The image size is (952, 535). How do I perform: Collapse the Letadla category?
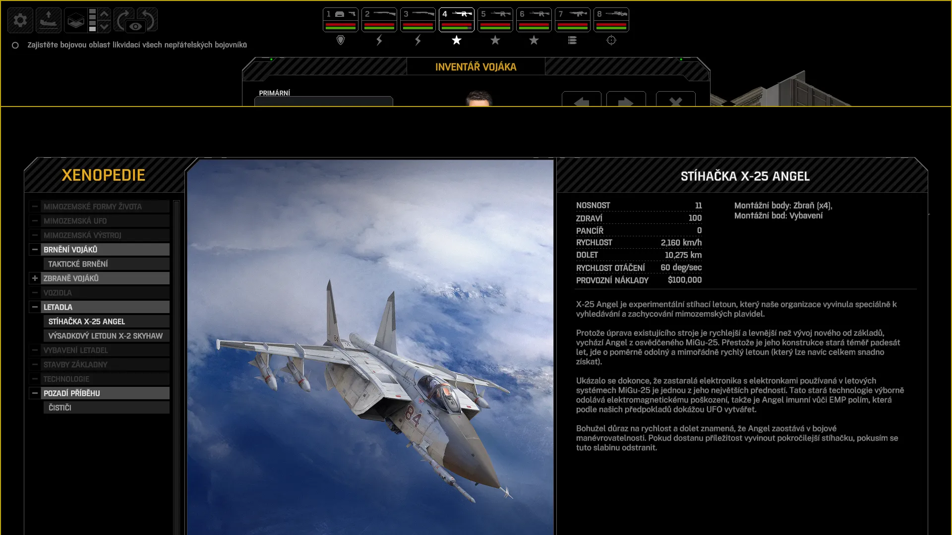[x=35, y=307]
